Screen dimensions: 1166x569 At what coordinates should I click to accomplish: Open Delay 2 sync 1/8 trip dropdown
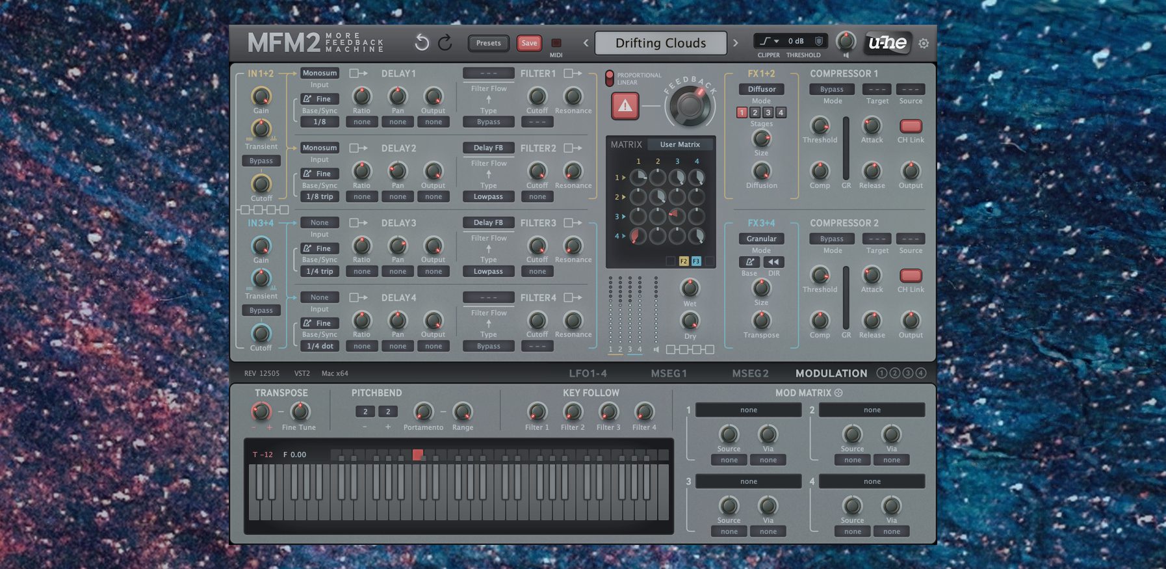[320, 196]
